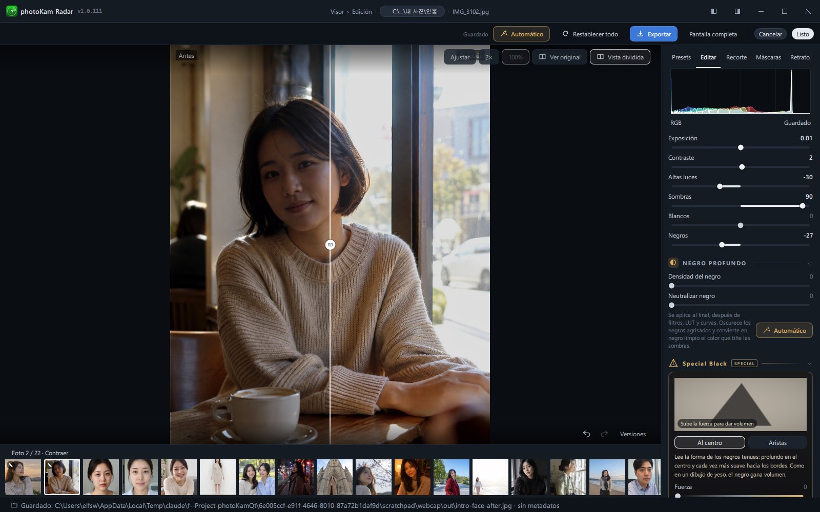
Task: Click Restablecer todo to reset edits
Action: pyautogui.click(x=590, y=34)
